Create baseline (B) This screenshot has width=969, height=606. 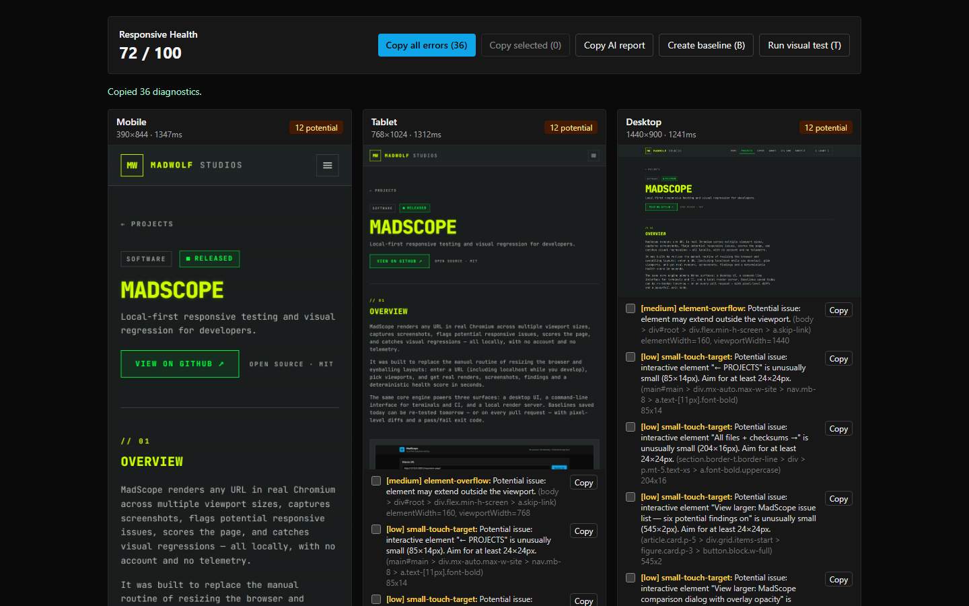706,45
